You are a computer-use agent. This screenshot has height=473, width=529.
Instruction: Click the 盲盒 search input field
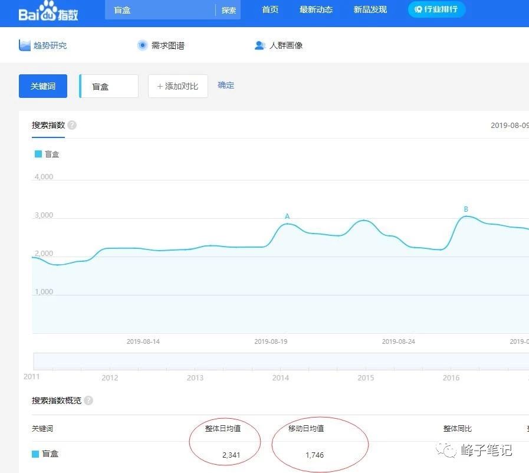(x=160, y=10)
